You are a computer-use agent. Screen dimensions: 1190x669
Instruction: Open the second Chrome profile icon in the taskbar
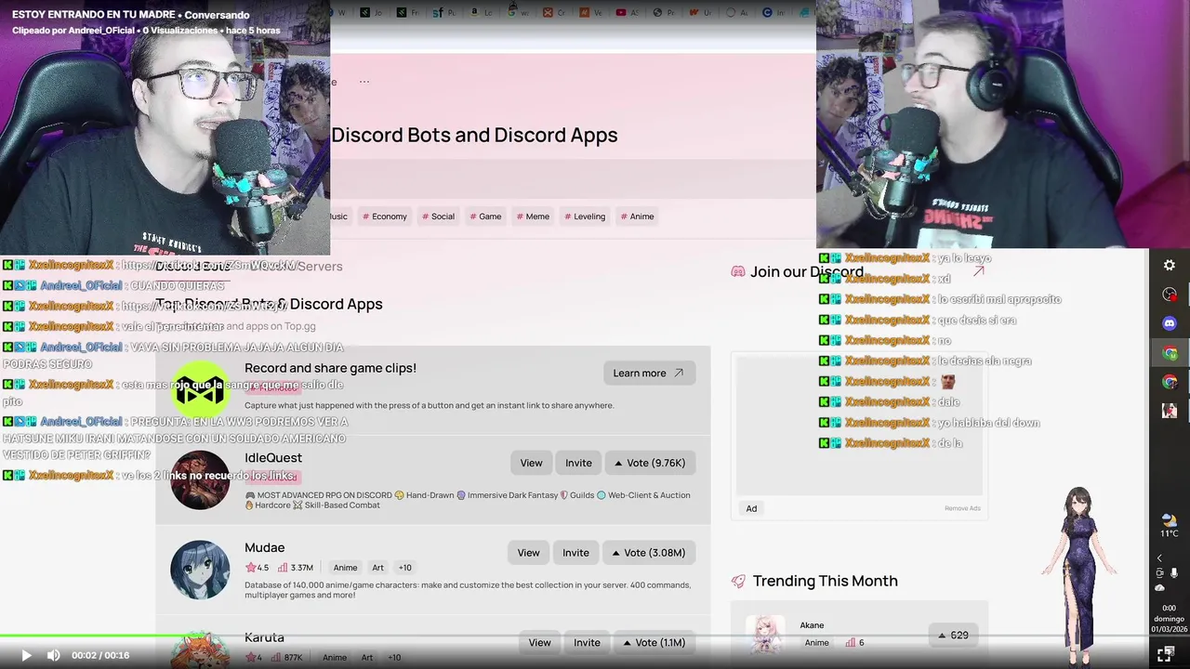[1170, 382]
